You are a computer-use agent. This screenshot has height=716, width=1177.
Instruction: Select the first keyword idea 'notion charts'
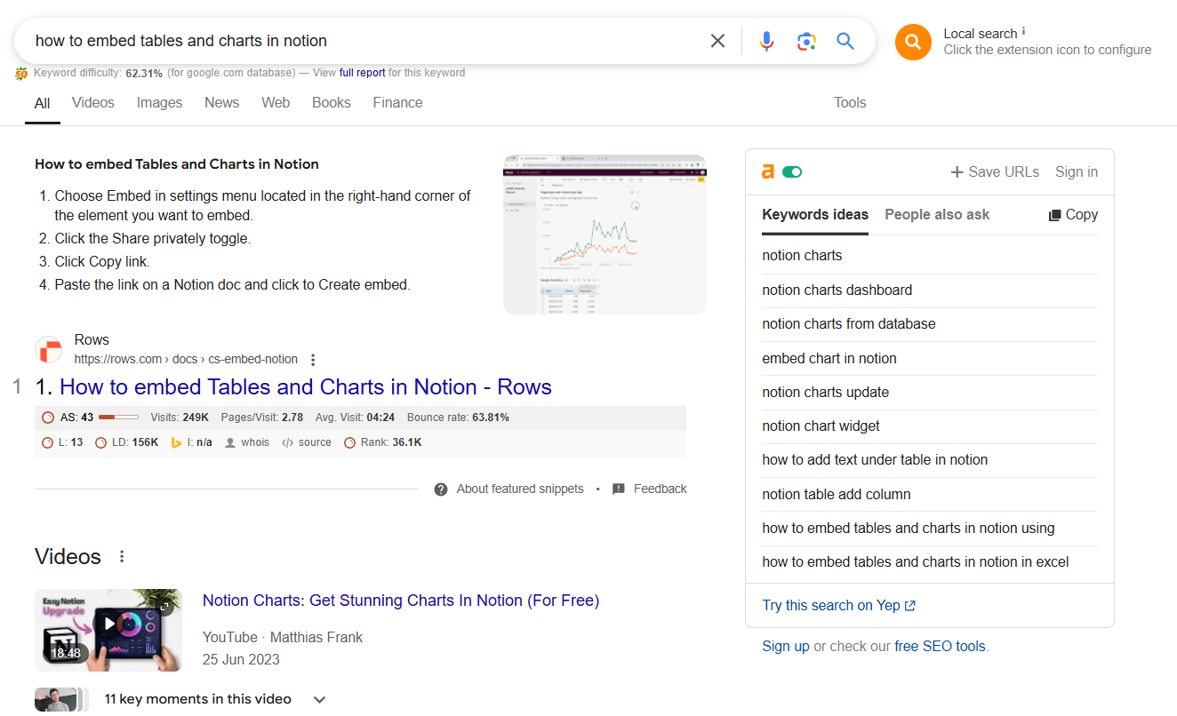[x=802, y=256]
